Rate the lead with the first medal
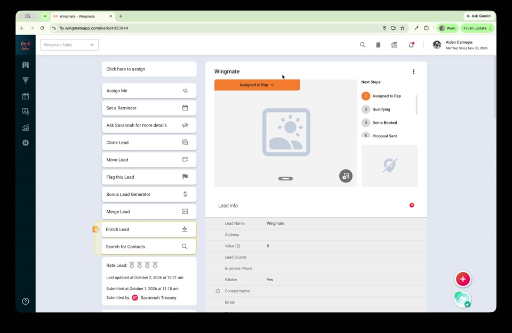This screenshot has height=333, width=512. (x=132, y=265)
